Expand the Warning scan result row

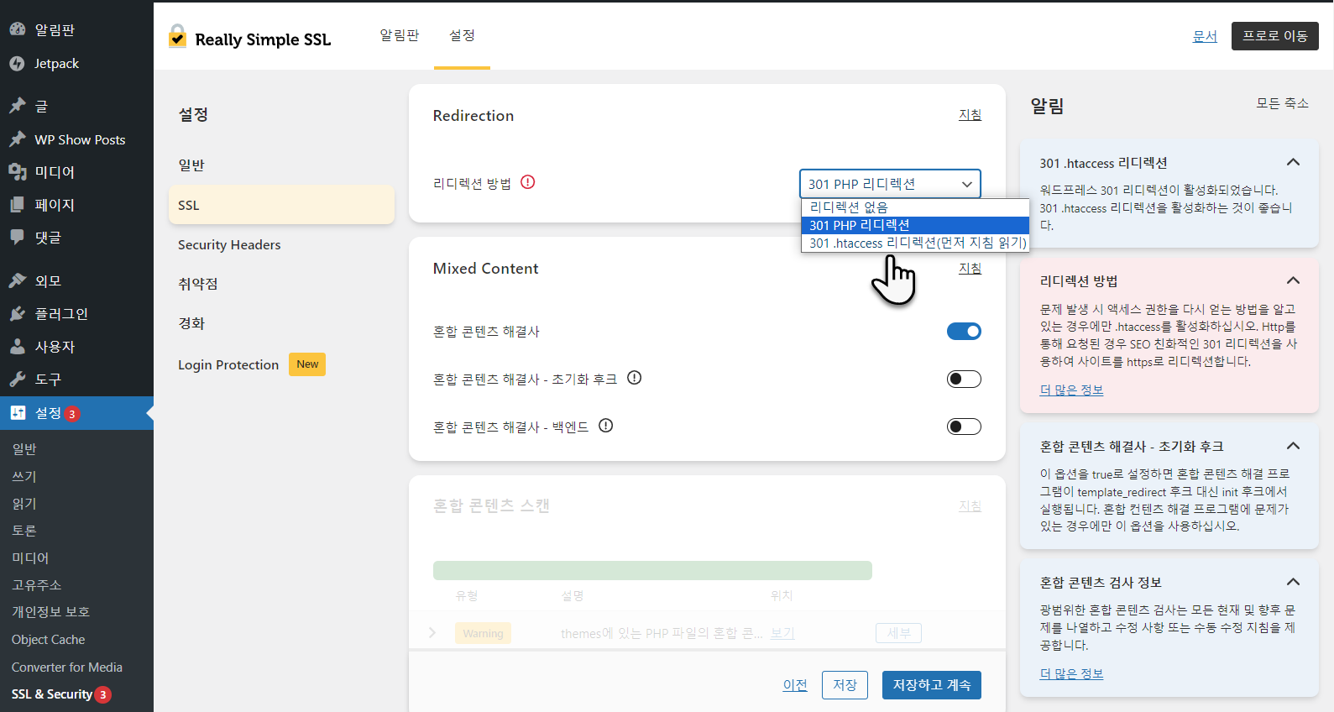[432, 632]
